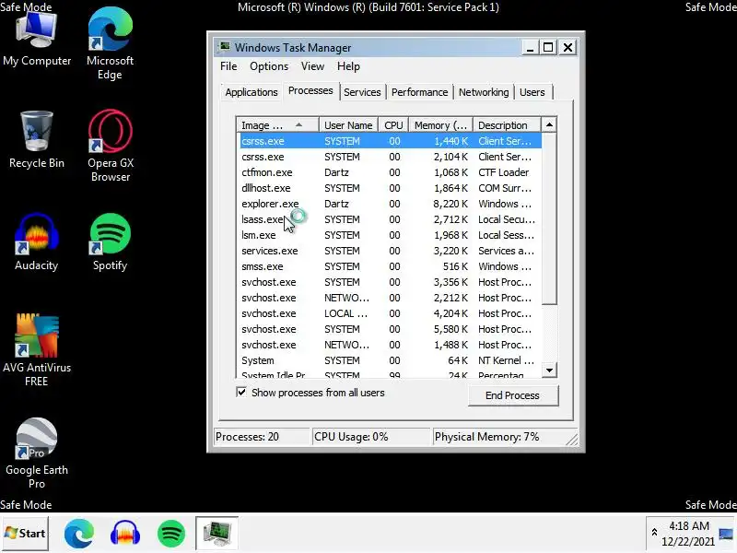Click the process list scrollbar thumb
Screen dimensions: 737x553
[x=549, y=218]
